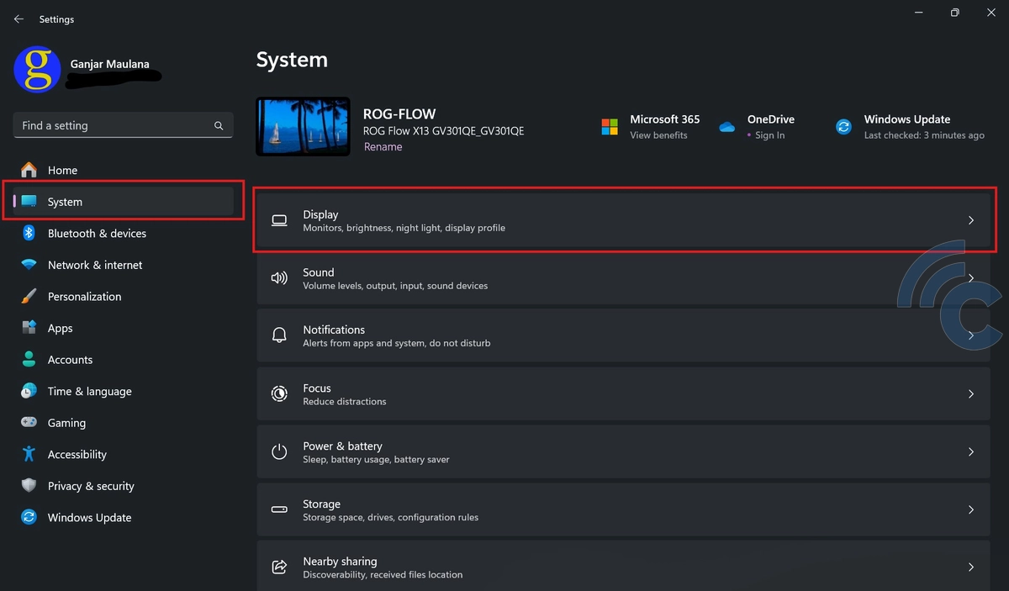Expand Display settings chevron
This screenshot has height=591, width=1009.
(970, 220)
